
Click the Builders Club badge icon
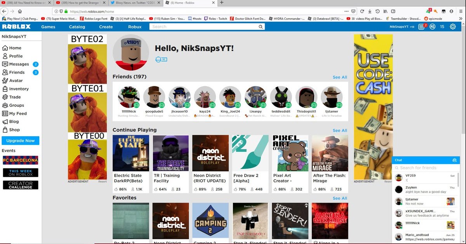(x=161, y=59)
